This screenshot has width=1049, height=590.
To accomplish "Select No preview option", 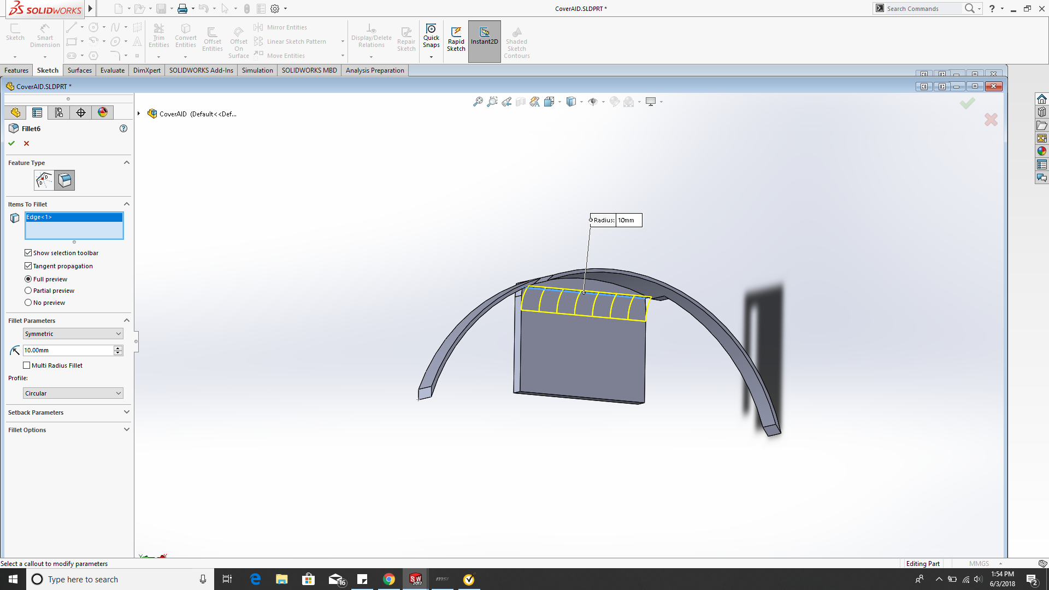I will [28, 303].
